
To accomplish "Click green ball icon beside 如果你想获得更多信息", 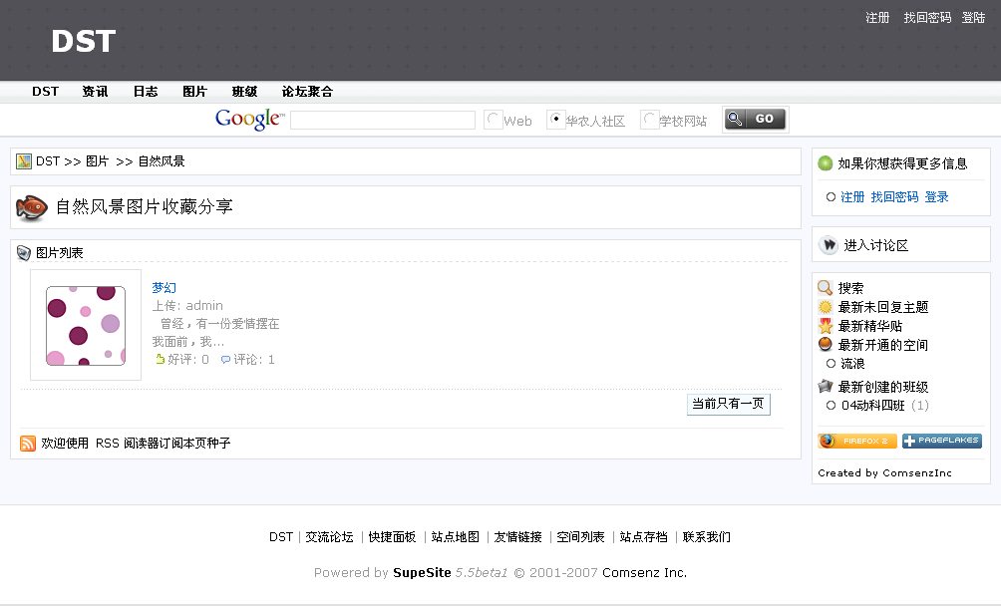I will (x=826, y=163).
